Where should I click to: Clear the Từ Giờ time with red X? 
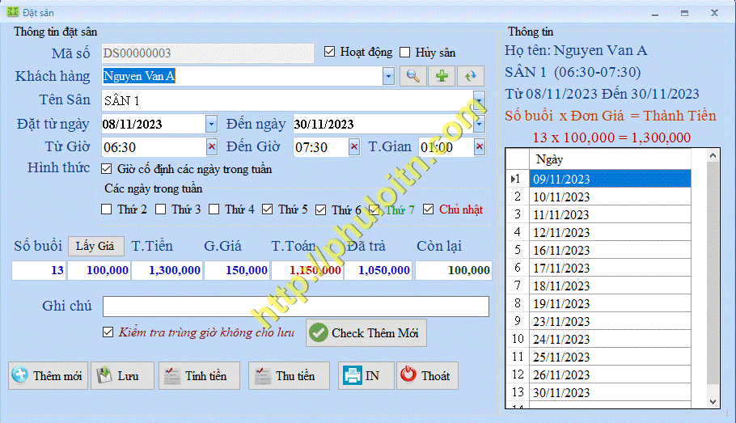[x=212, y=147]
